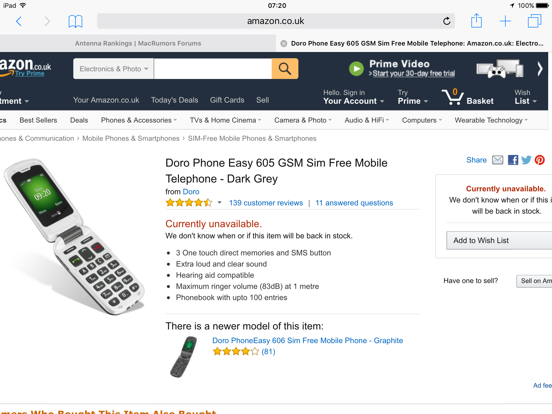The height and width of the screenshot is (414, 552).
Task: Share product via Facebook icon
Action: point(513,160)
